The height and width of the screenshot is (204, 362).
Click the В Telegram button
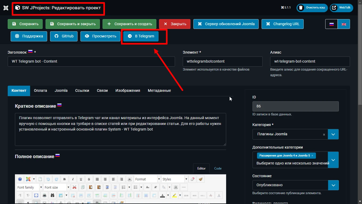pos(141,36)
